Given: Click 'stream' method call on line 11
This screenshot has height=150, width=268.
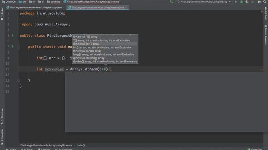Looking at the screenshot, I should tap(91, 69).
